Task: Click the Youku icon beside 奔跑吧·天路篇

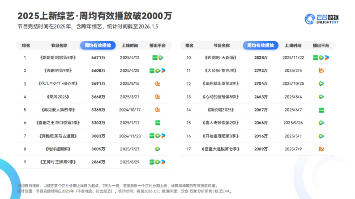Action: (x=326, y=57)
